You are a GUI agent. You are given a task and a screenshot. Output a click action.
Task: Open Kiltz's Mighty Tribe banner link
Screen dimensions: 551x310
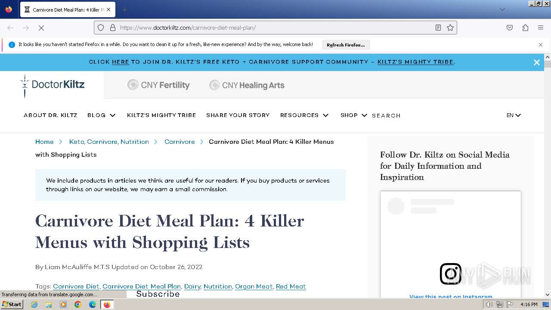coord(415,62)
